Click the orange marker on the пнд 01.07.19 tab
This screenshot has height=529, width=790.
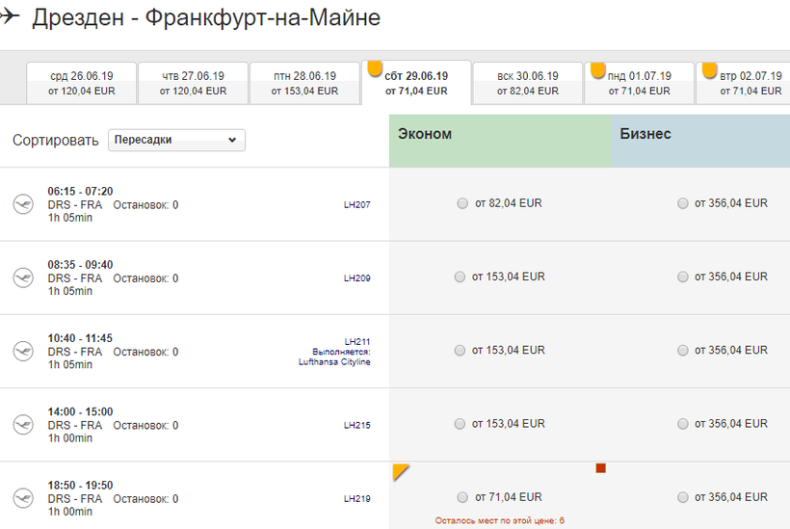tap(597, 69)
